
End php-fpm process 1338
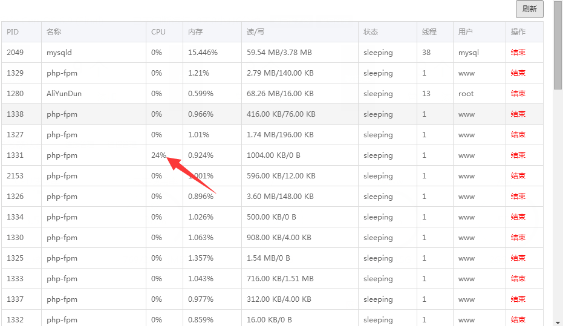(x=518, y=114)
